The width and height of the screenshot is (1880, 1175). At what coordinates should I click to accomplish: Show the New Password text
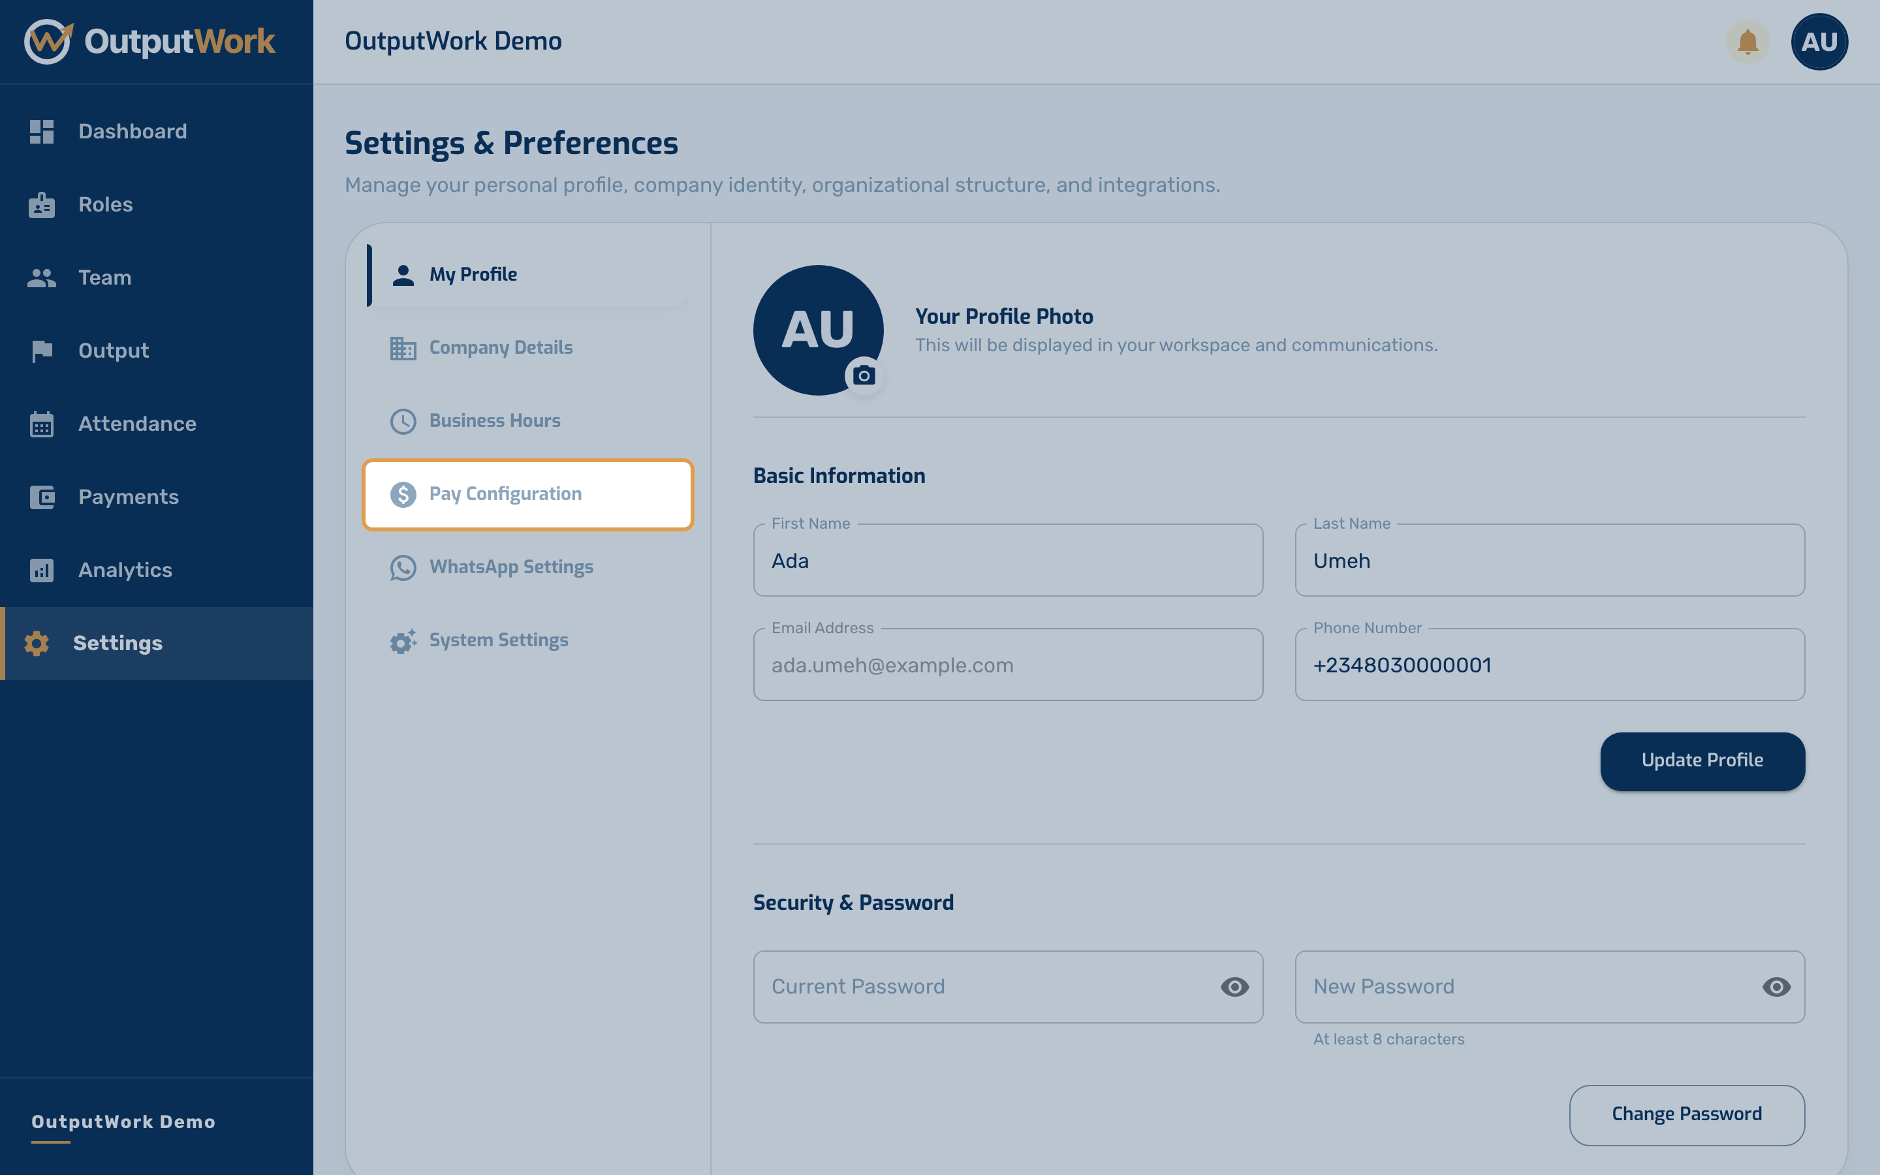pos(1776,987)
